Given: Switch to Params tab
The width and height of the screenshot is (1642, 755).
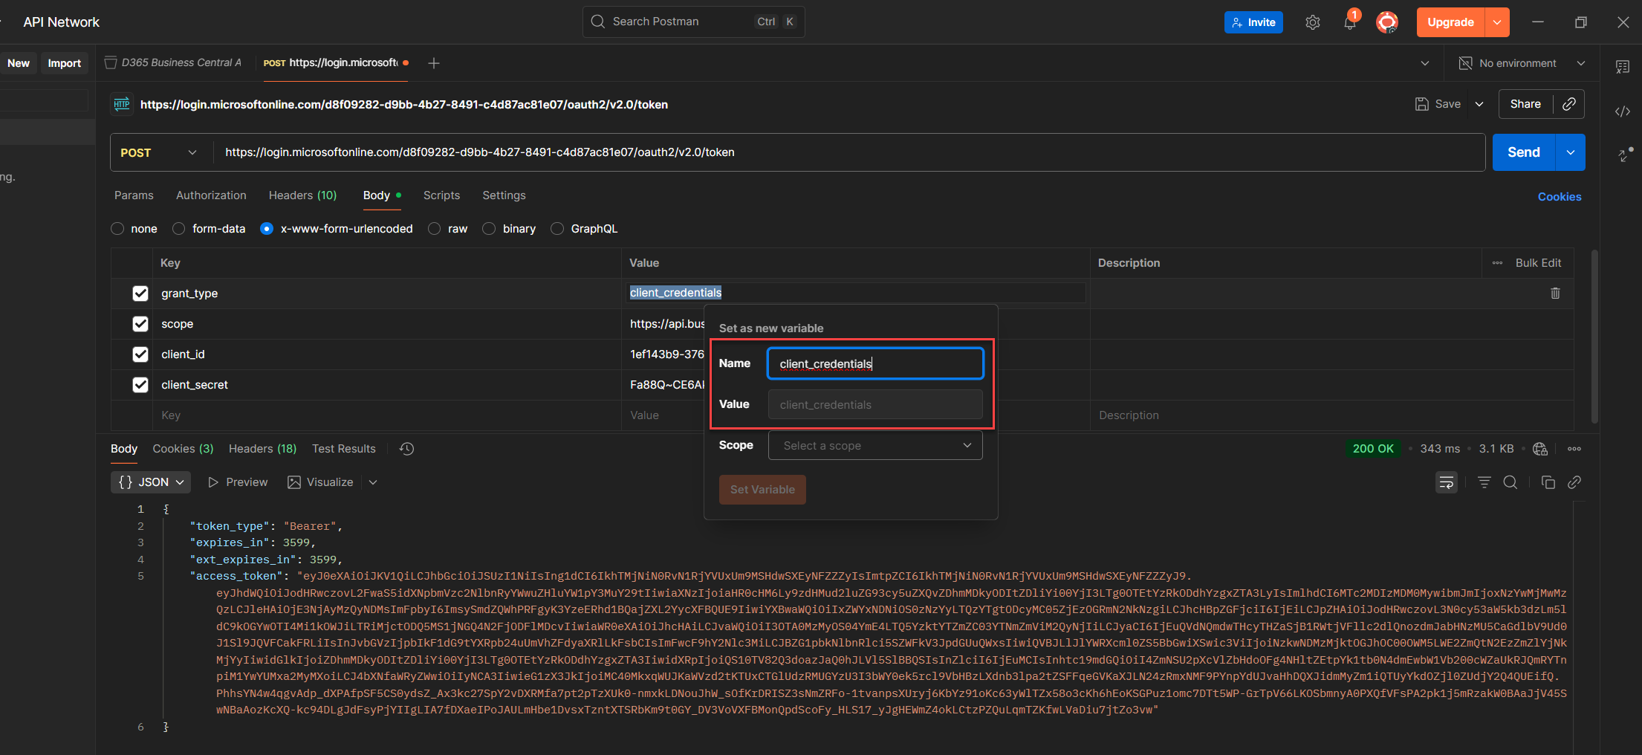Looking at the screenshot, I should pyautogui.click(x=134, y=195).
